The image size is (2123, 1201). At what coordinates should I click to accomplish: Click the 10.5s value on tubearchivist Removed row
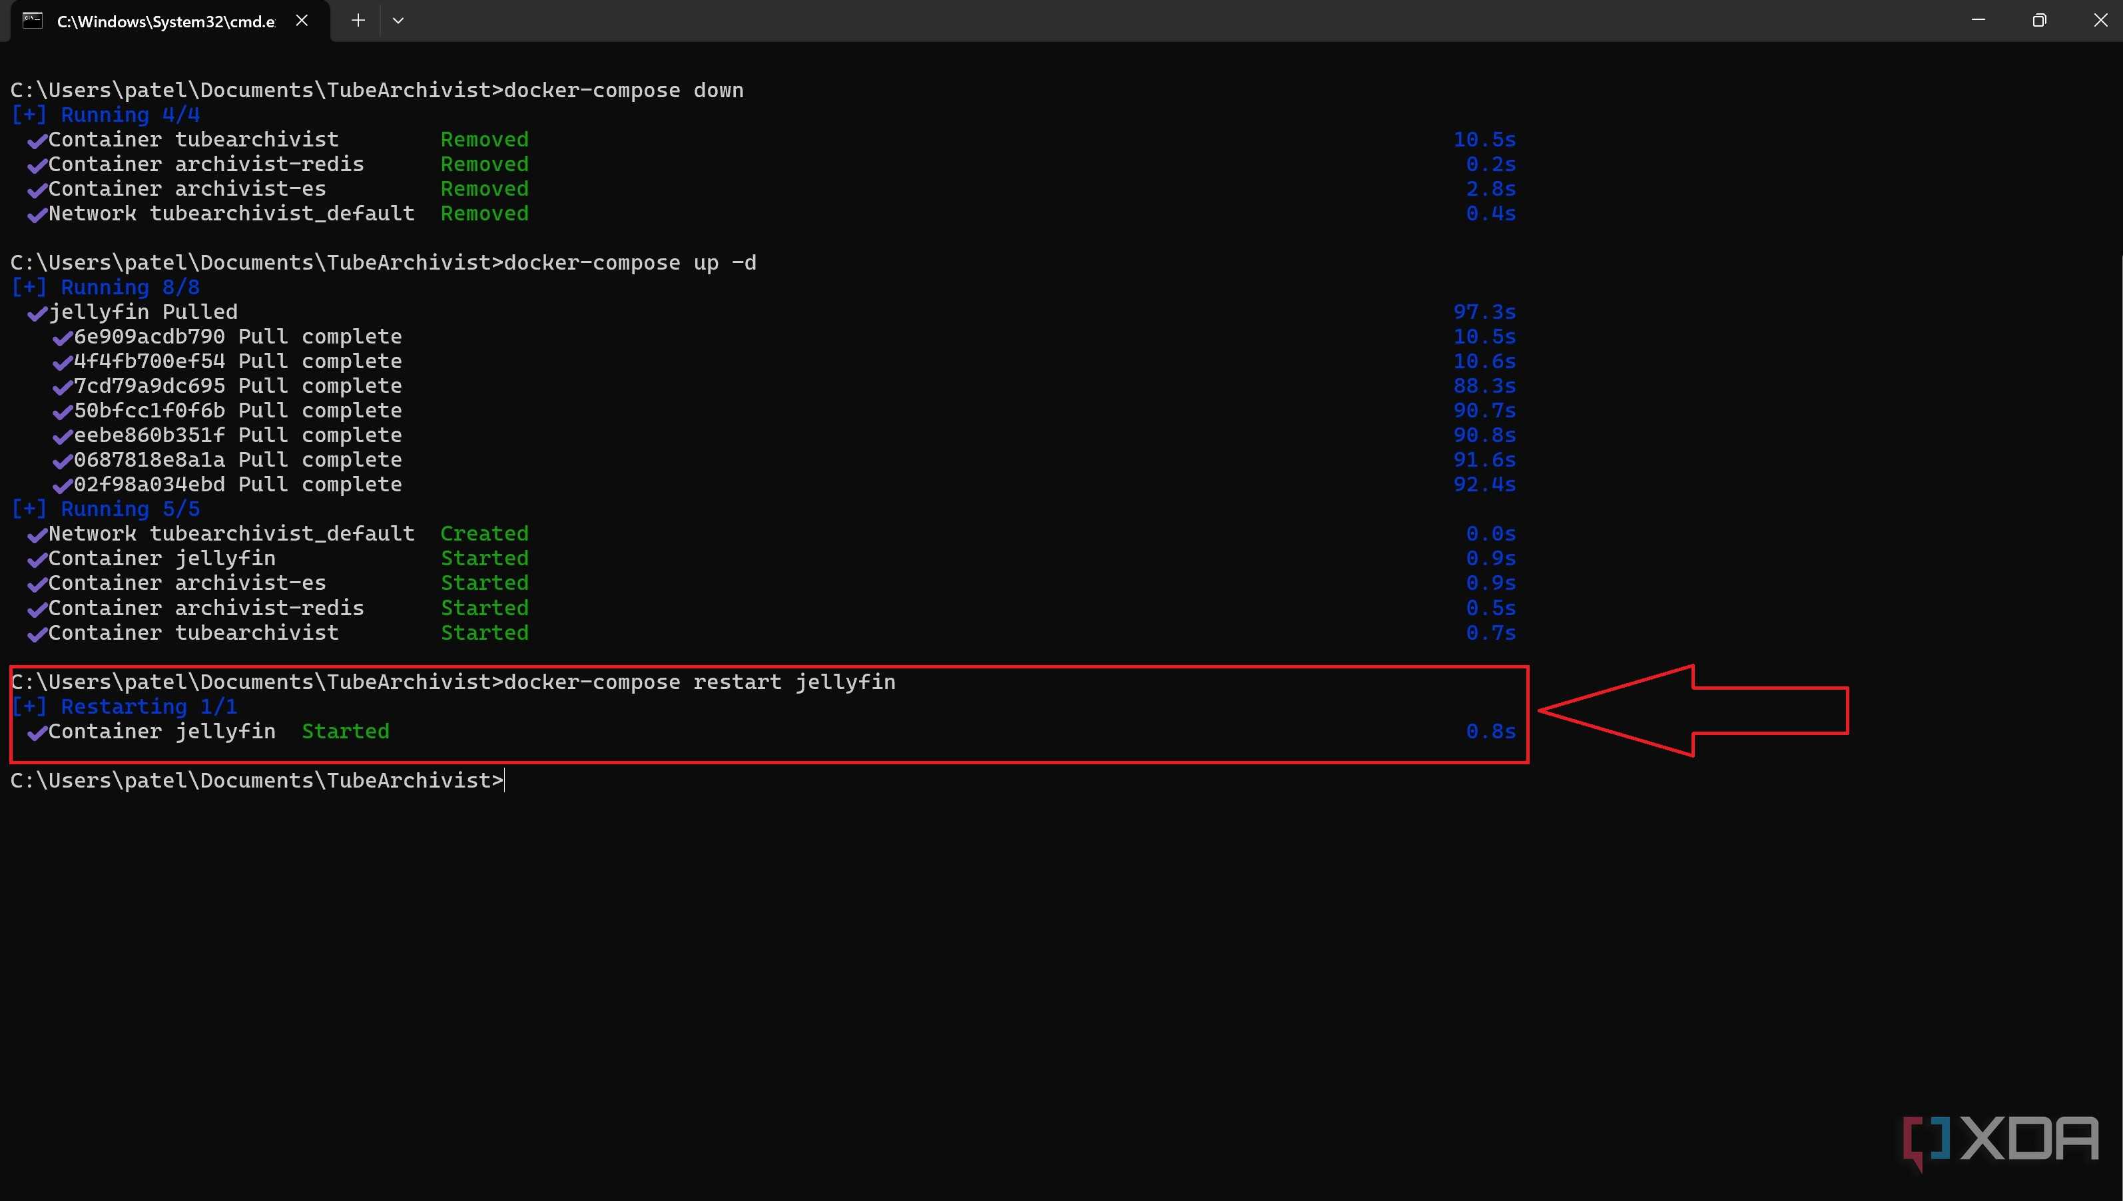1484,139
